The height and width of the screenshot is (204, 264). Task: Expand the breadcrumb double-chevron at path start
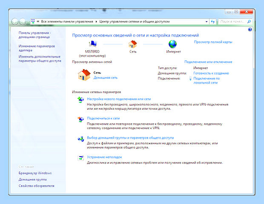point(38,21)
